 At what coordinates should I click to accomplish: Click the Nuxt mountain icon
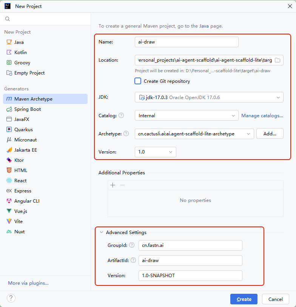pos(9,232)
